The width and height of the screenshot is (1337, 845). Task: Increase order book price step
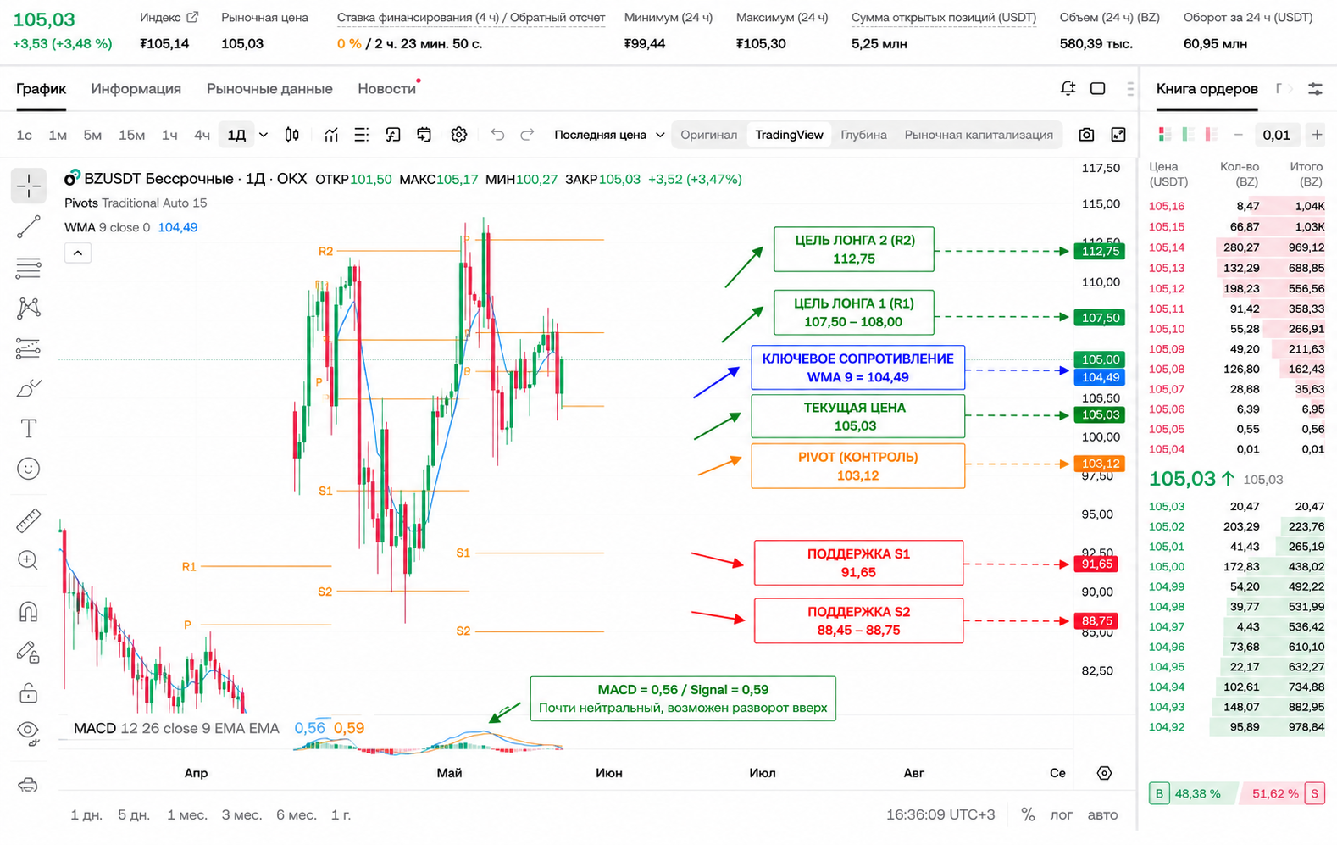pyautogui.click(x=1317, y=135)
